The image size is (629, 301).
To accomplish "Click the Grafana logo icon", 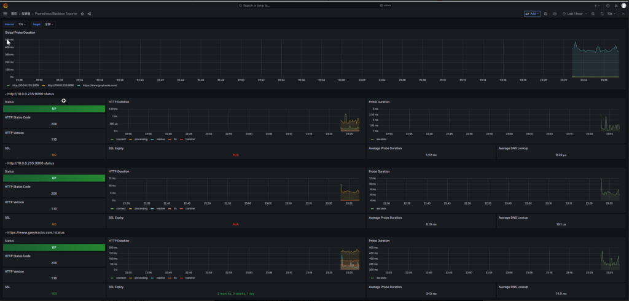I will (6, 6).
